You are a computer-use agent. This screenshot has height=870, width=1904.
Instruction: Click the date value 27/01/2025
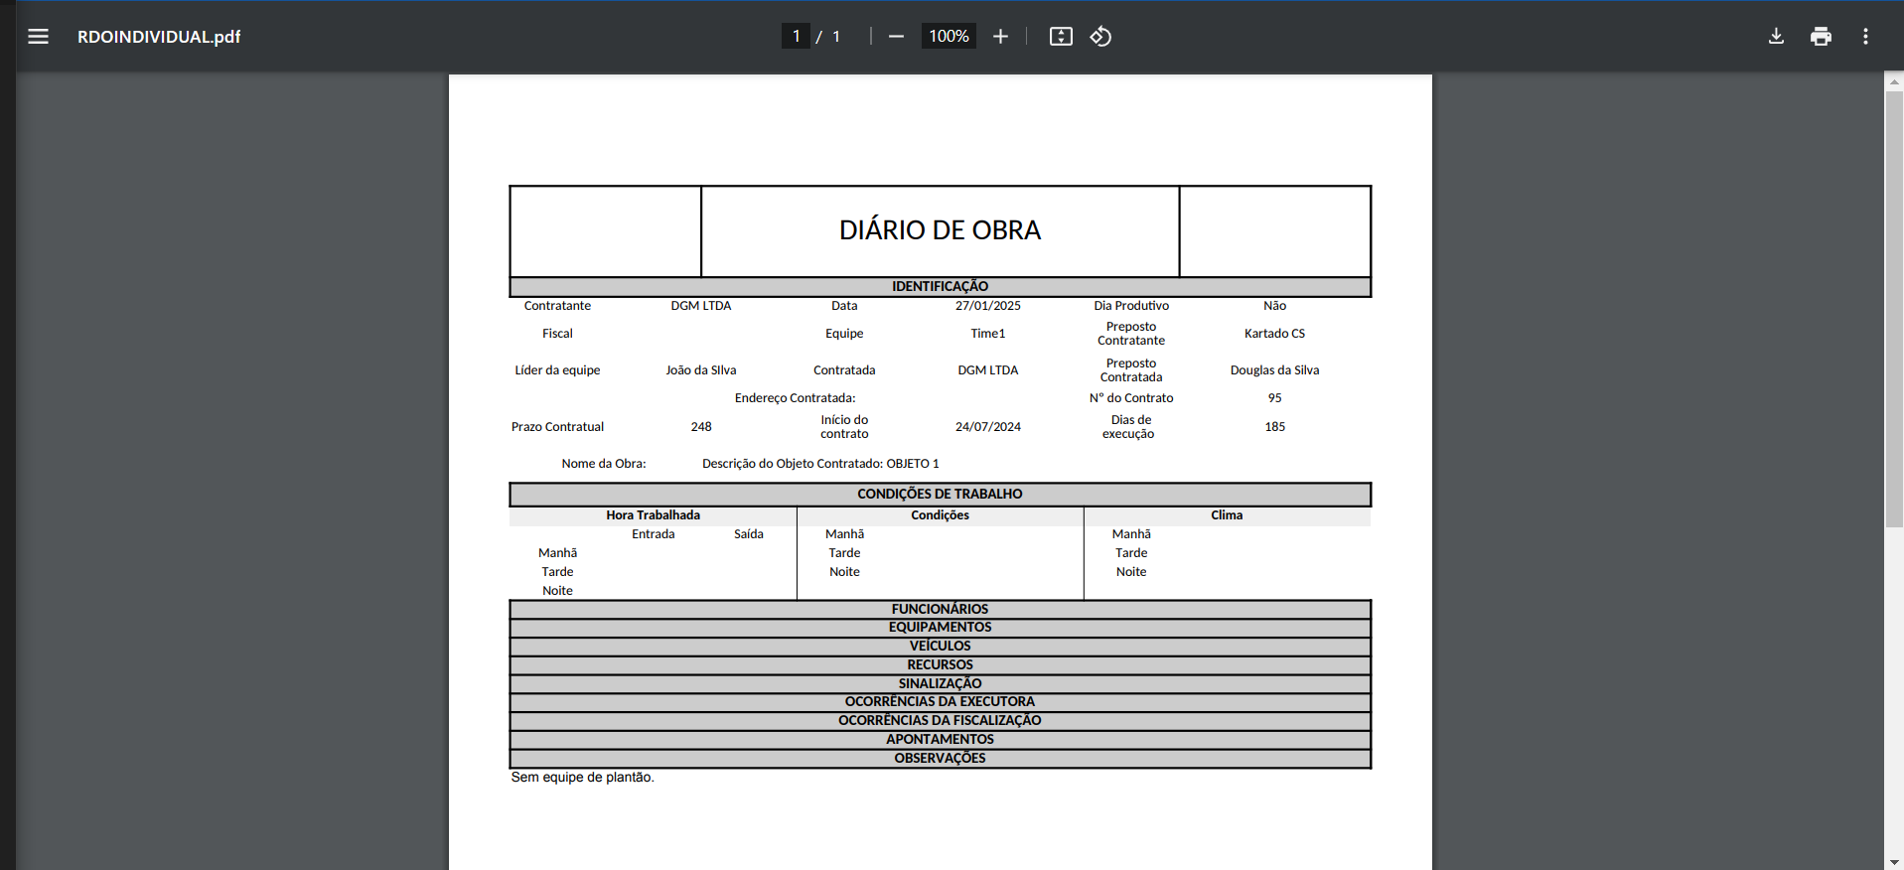coord(987,306)
